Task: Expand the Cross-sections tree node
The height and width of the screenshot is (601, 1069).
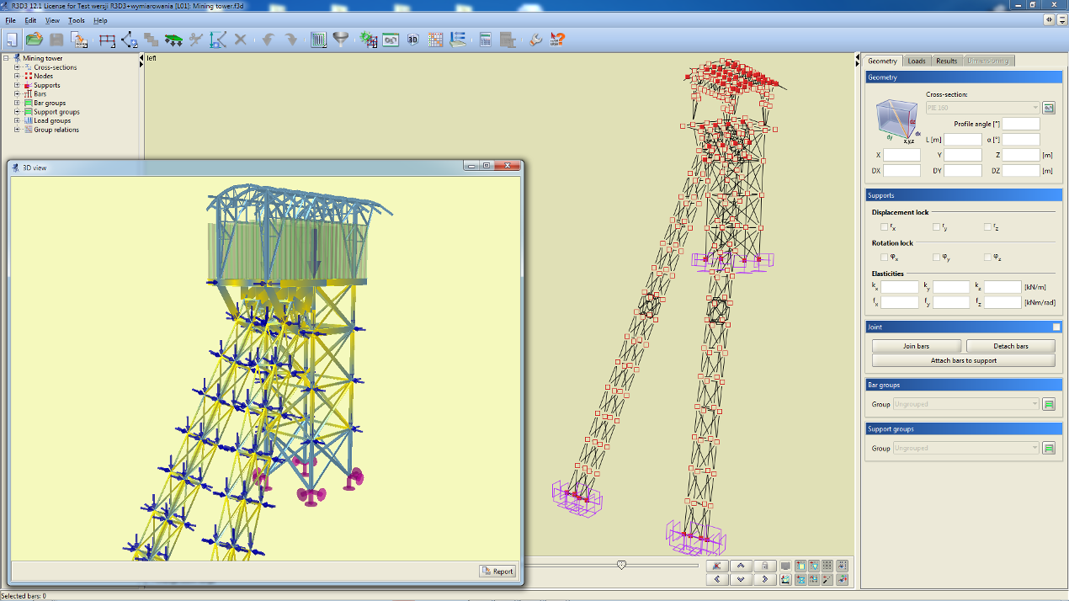Action: [17, 67]
